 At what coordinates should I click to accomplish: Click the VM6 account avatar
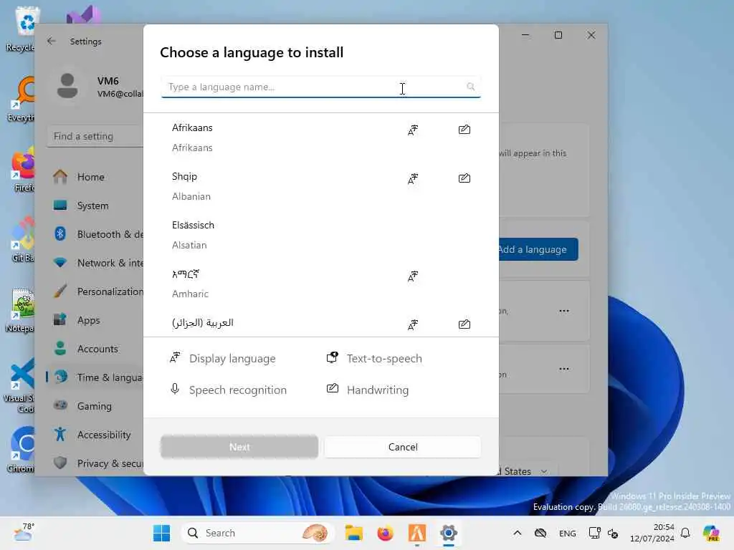point(67,86)
